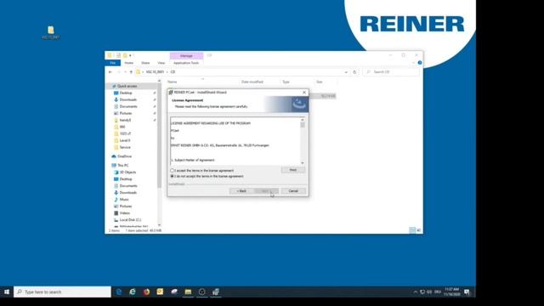Viewport: 544px width, 306px height.
Task: Open File Explorer taskbar icon
Action: pyautogui.click(x=188, y=292)
